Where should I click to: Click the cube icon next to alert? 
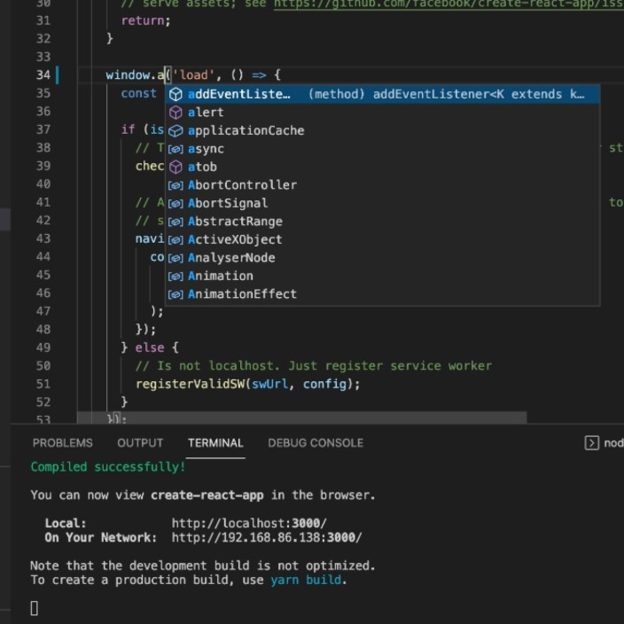coord(175,113)
